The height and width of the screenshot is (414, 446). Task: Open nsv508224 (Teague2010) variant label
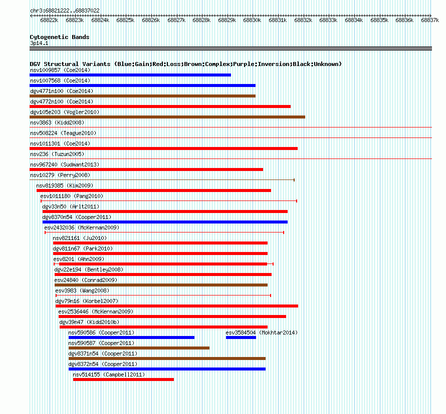[63, 133]
